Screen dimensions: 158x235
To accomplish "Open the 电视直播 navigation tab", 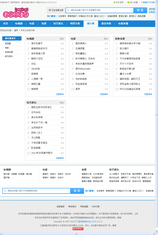I will [x=123, y=23].
